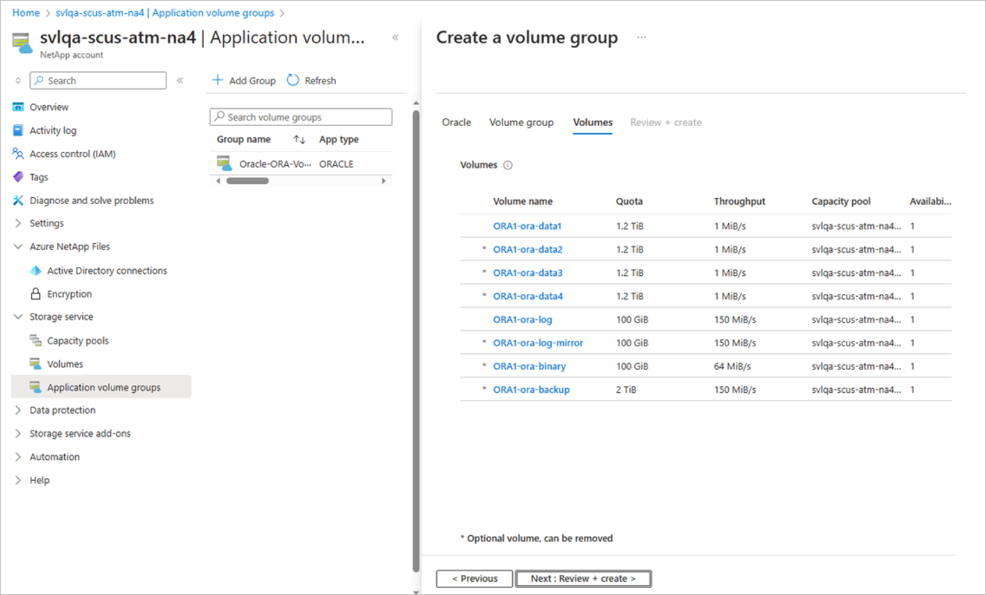Click the Previous button
This screenshot has height=595, width=986.
tap(475, 578)
